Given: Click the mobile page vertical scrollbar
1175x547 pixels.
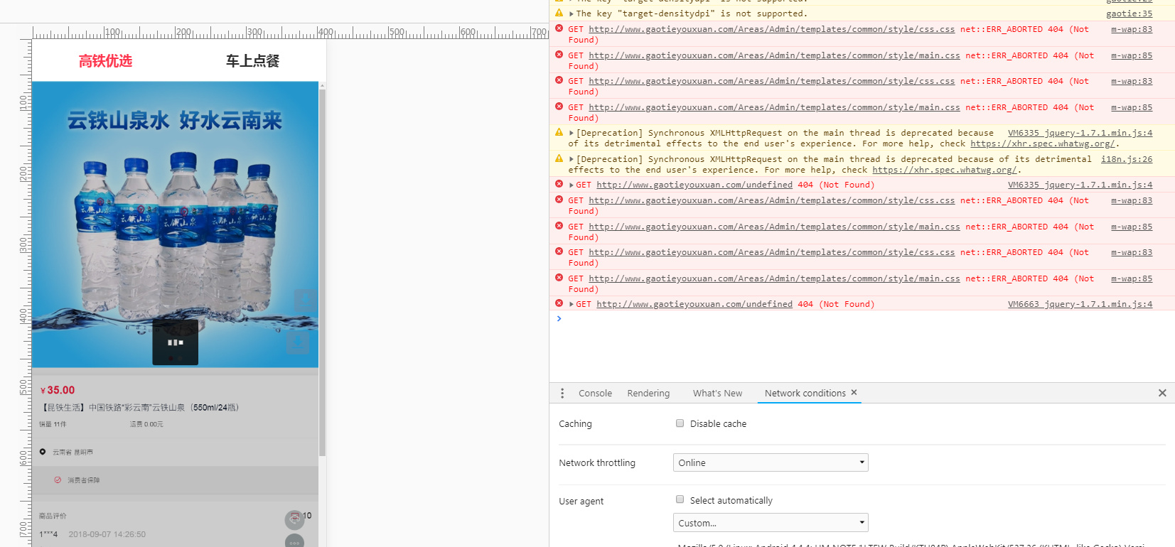Looking at the screenshot, I should (x=322, y=270).
